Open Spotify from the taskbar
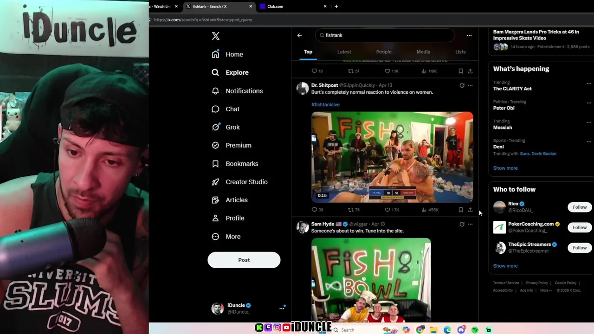This screenshot has width=594, height=334. [x=475, y=330]
